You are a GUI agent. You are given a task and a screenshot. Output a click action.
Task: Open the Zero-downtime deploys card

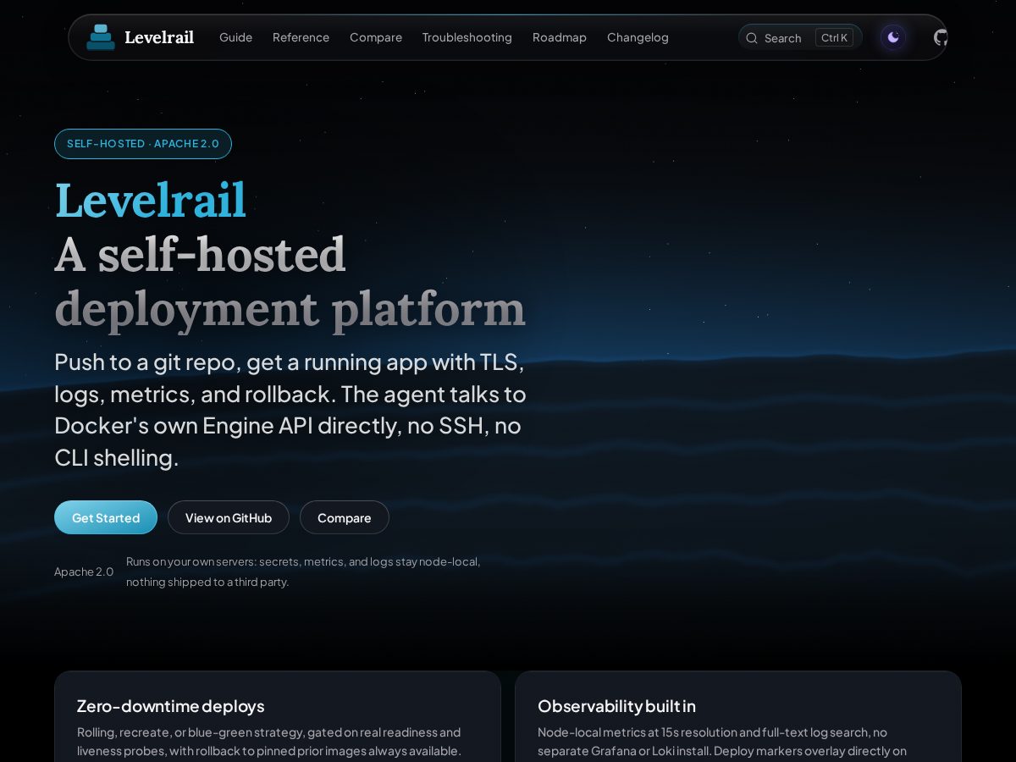click(278, 716)
